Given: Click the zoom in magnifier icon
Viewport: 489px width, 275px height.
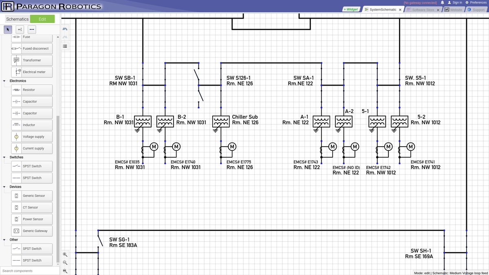Looking at the screenshot, I should point(65,255).
